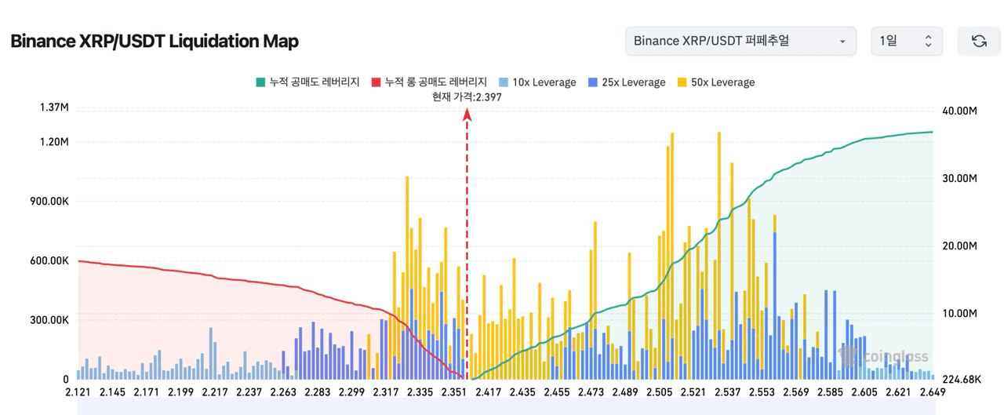Viewport: 1004px width, 415px height.
Task: Click the 2.317 price axis label
Action: point(385,392)
